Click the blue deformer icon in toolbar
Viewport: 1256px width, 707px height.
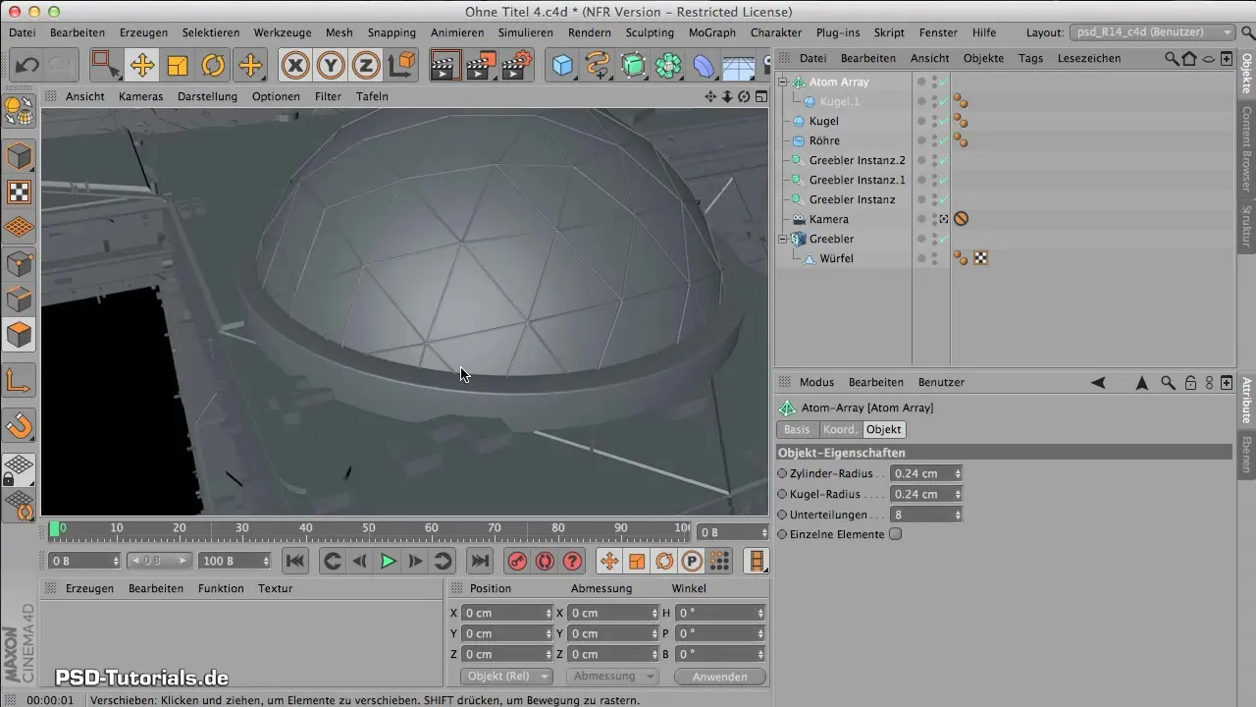coord(705,66)
